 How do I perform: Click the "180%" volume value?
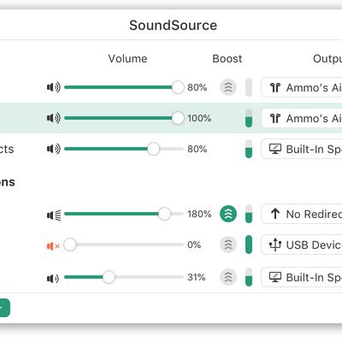pos(199,214)
